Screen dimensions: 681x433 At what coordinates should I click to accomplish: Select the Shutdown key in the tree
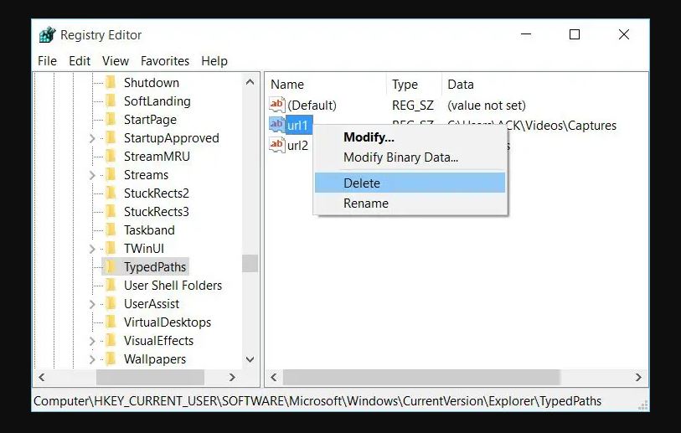(151, 83)
